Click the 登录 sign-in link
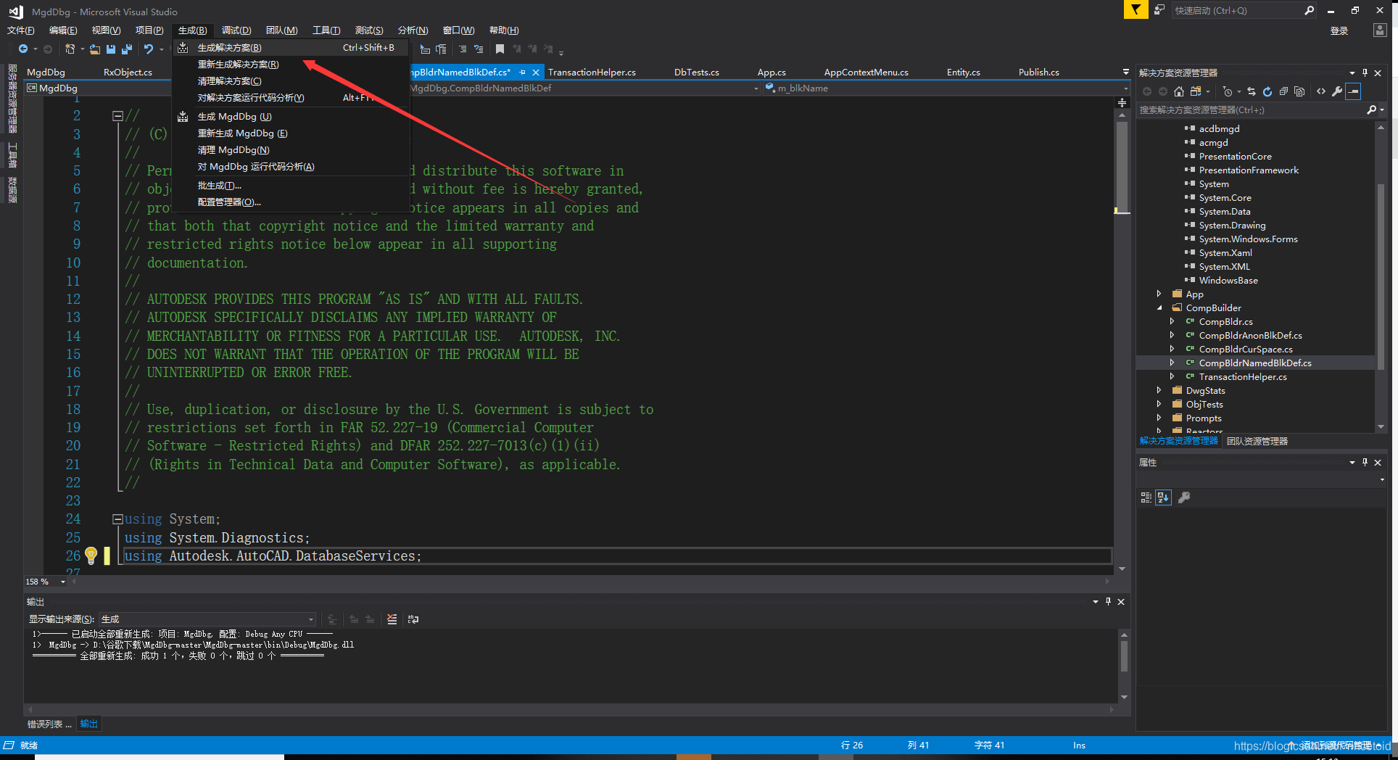Viewport: 1398px width, 760px height. pyautogui.click(x=1339, y=30)
